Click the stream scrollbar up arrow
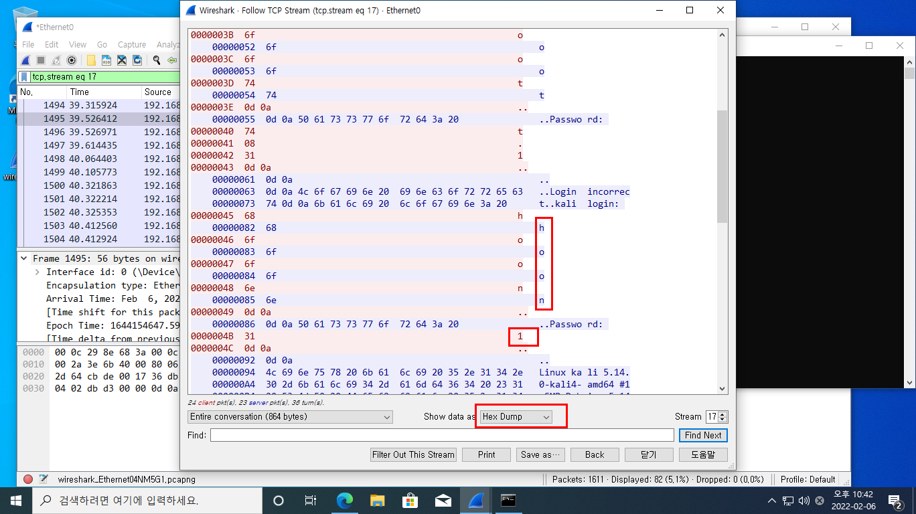916x514 pixels. click(x=722, y=35)
